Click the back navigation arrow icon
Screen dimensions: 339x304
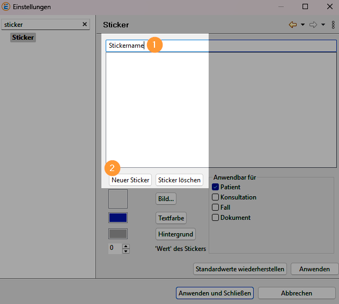point(293,25)
